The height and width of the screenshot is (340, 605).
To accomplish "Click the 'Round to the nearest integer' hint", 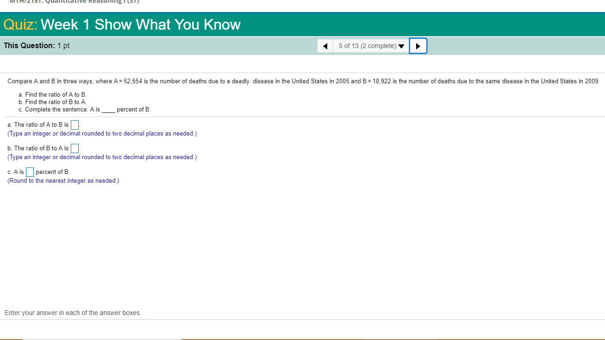I will (x=63, y=181).
